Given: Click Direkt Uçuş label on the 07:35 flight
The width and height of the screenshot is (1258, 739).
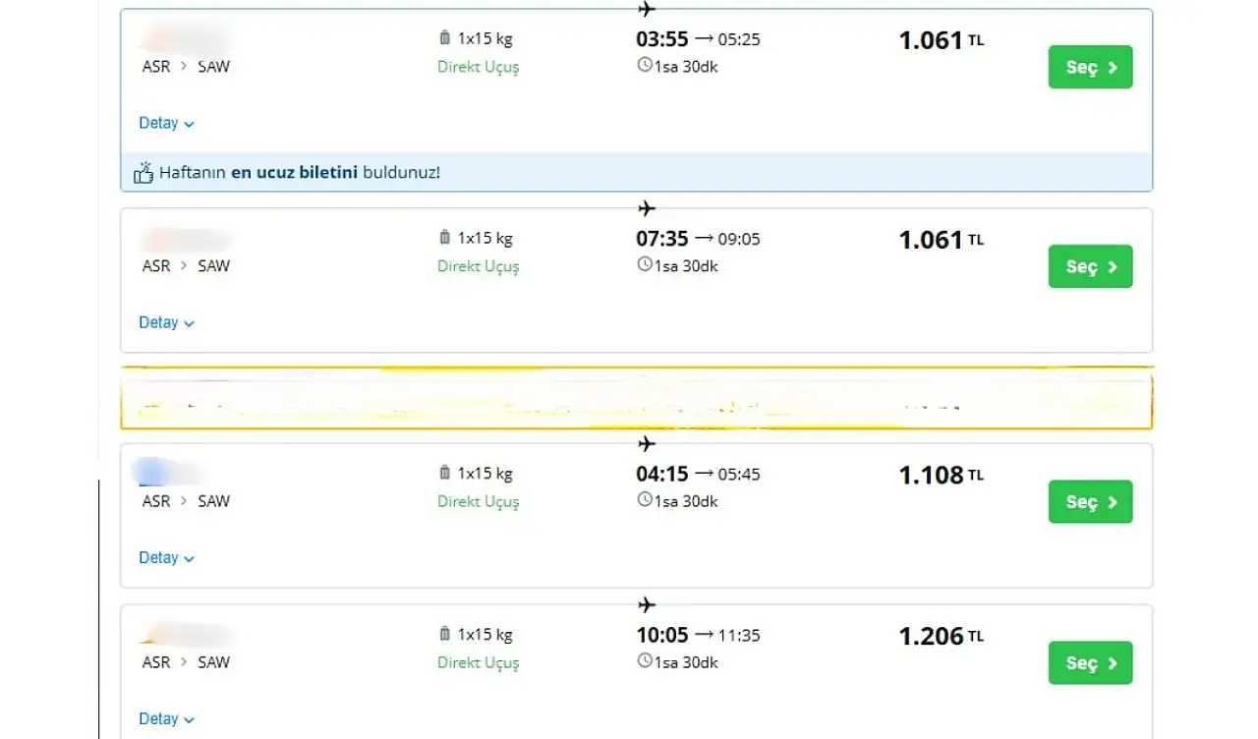Looking at the screenshot, I should point(479,266).
